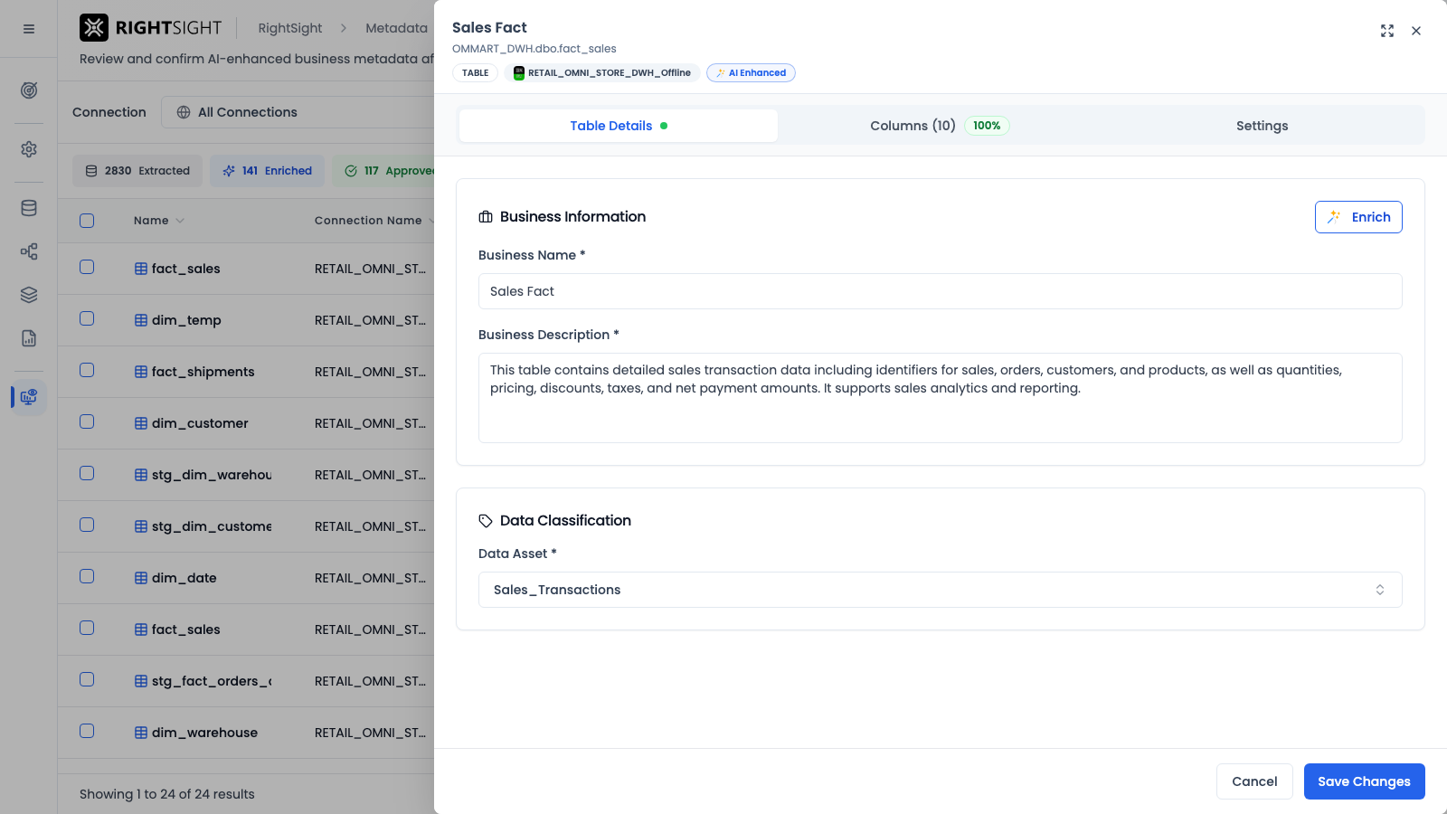Expand the panel to fullscreen
This screenshot has height=814, width=1447.
click(x=1387, y=31)
